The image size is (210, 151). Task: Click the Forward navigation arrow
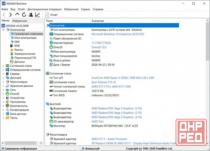(x=10, y=15)
